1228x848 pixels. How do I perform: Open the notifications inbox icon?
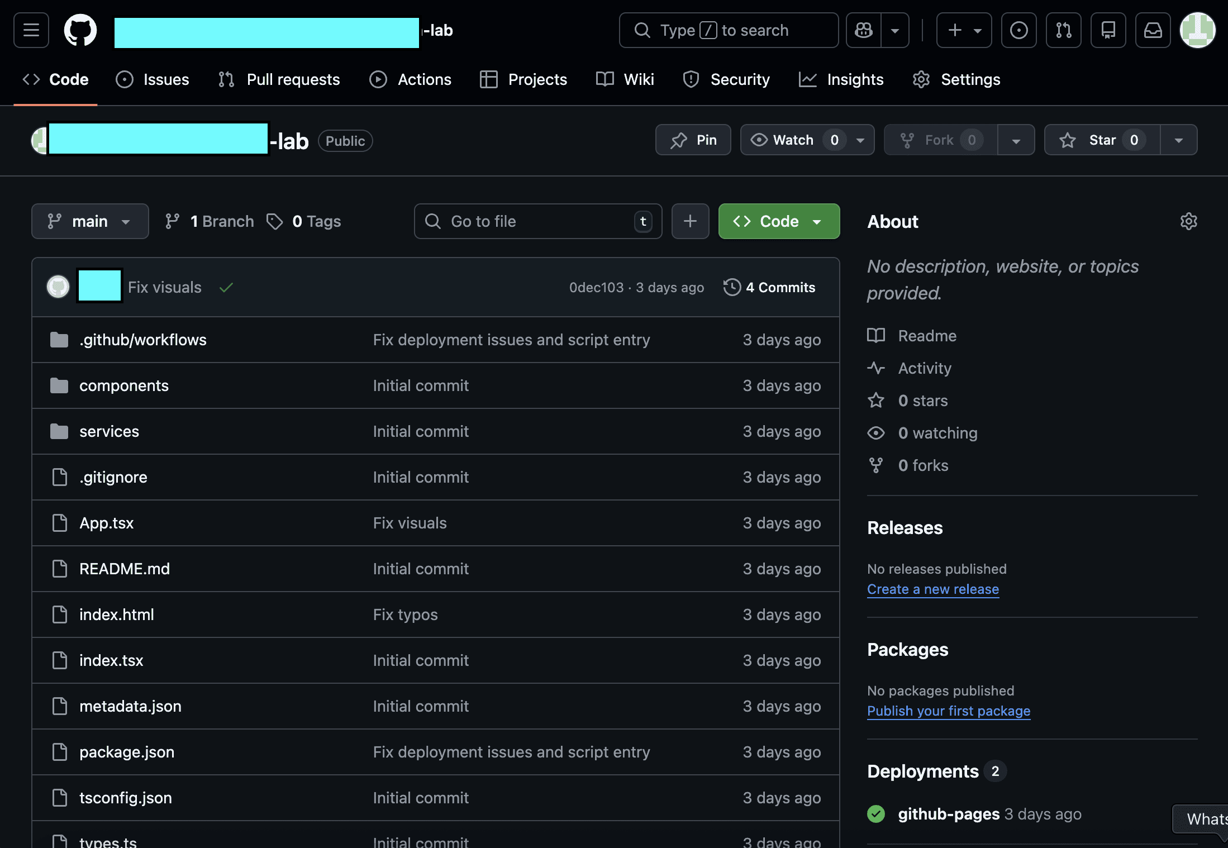(x=1153, y=30)
